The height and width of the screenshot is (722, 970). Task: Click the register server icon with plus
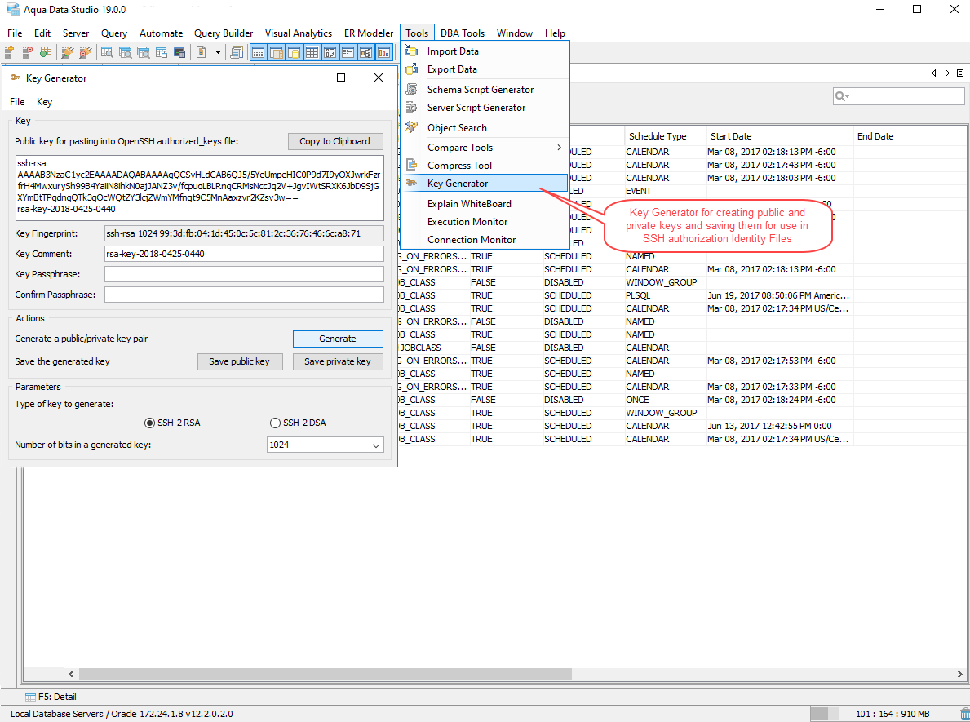click(9, 52)
